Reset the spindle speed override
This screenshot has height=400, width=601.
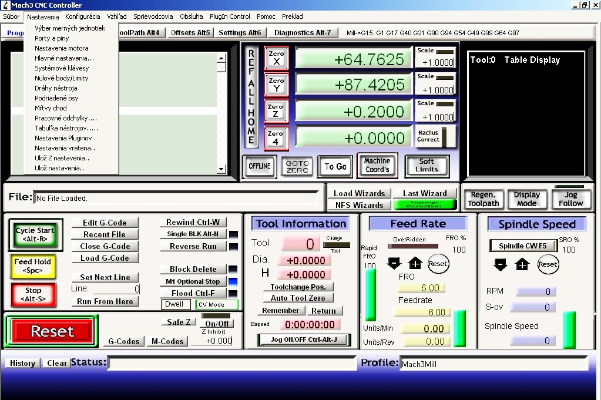point(548,264)
